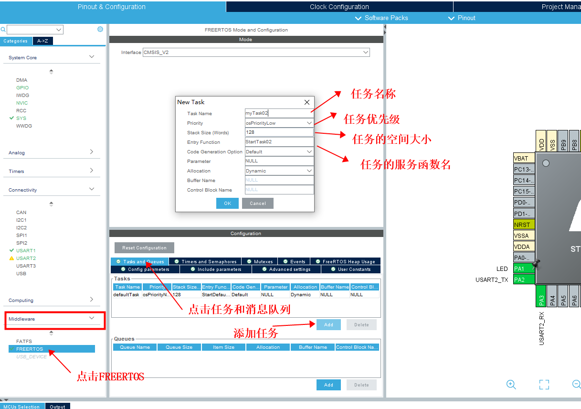This screenshot has width=581, height=409.
Task: Select the VSSA pin
Action: point(524,236)
